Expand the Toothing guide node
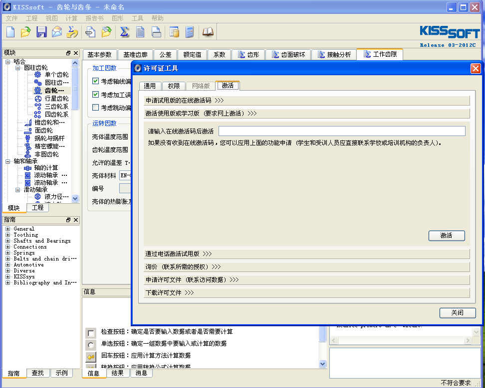This screenshot has height=388, width=485. click(7, 235)
